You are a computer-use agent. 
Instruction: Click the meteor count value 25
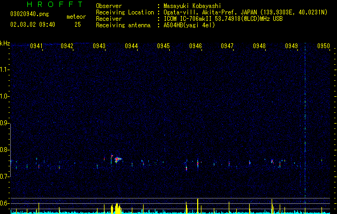tap(78, 25)
